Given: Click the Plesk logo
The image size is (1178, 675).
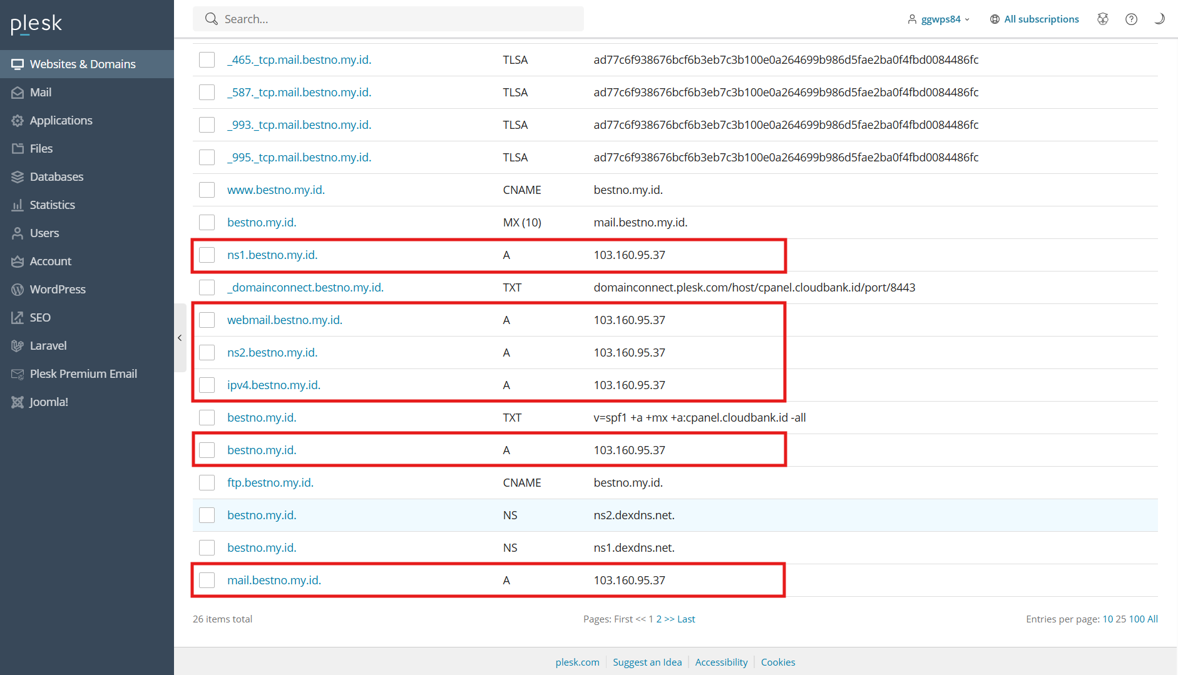Looking at the screenshot, I should [36, 24].
